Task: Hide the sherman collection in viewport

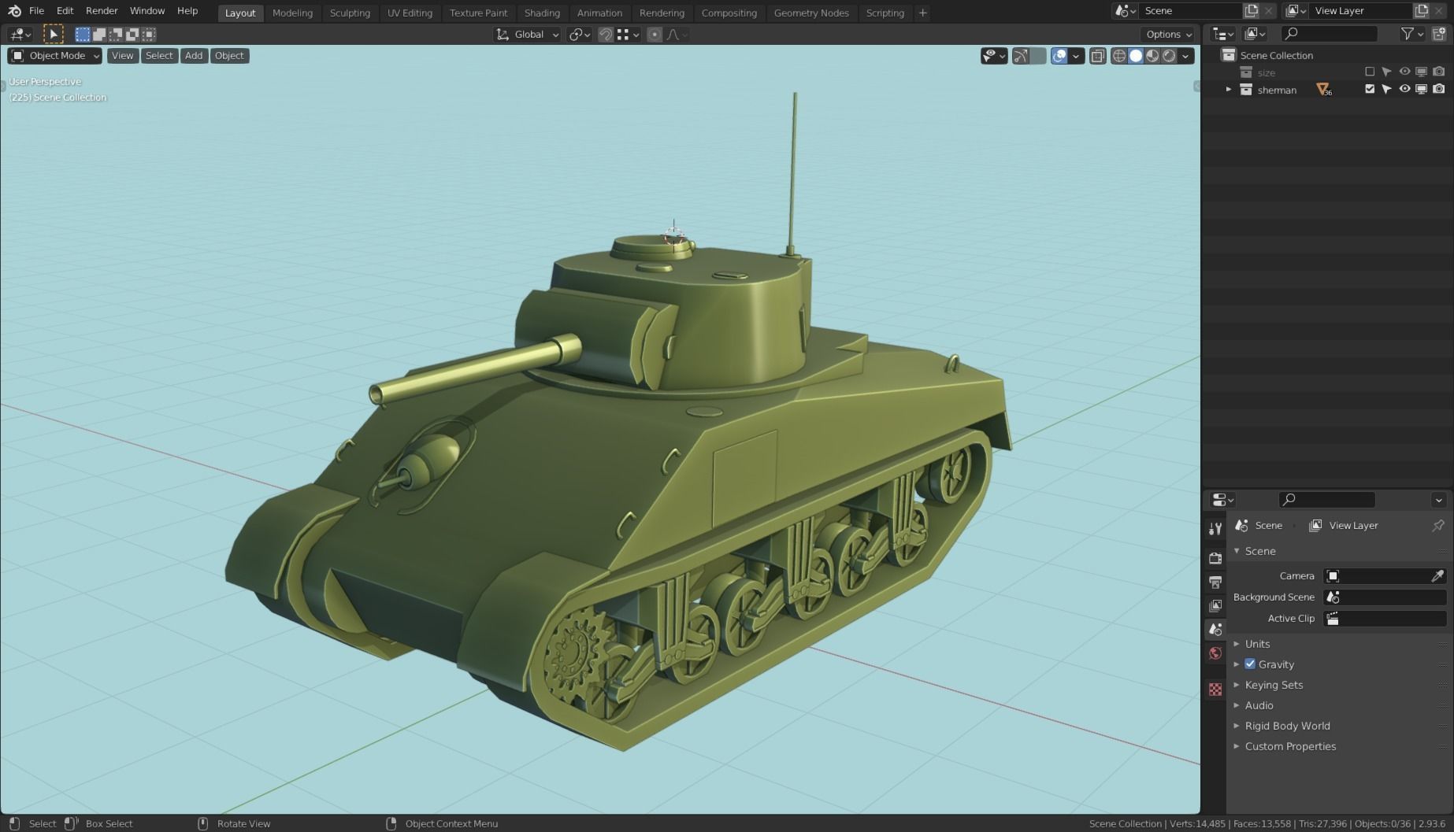Action: 1404,90
